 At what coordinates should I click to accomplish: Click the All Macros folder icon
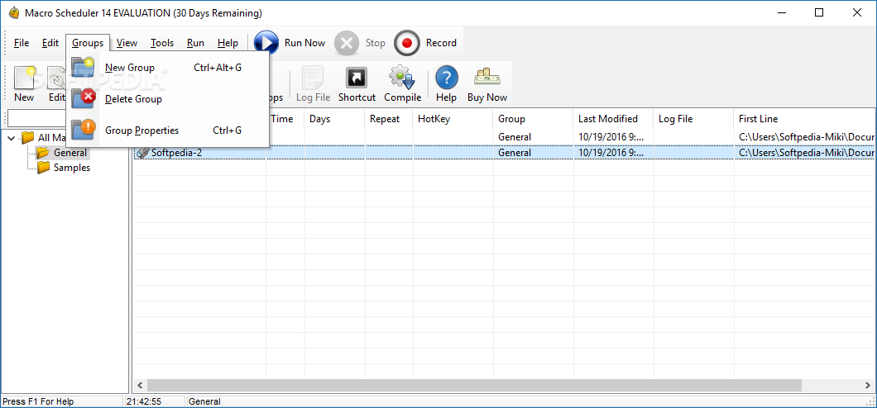pos(28,137)
